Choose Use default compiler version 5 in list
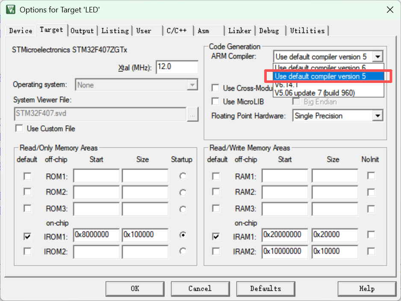The width and height of the screenshot is (401, 301). point(328,76)
